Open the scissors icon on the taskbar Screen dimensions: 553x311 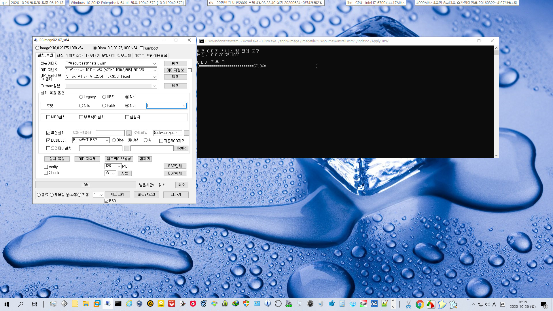408,304
